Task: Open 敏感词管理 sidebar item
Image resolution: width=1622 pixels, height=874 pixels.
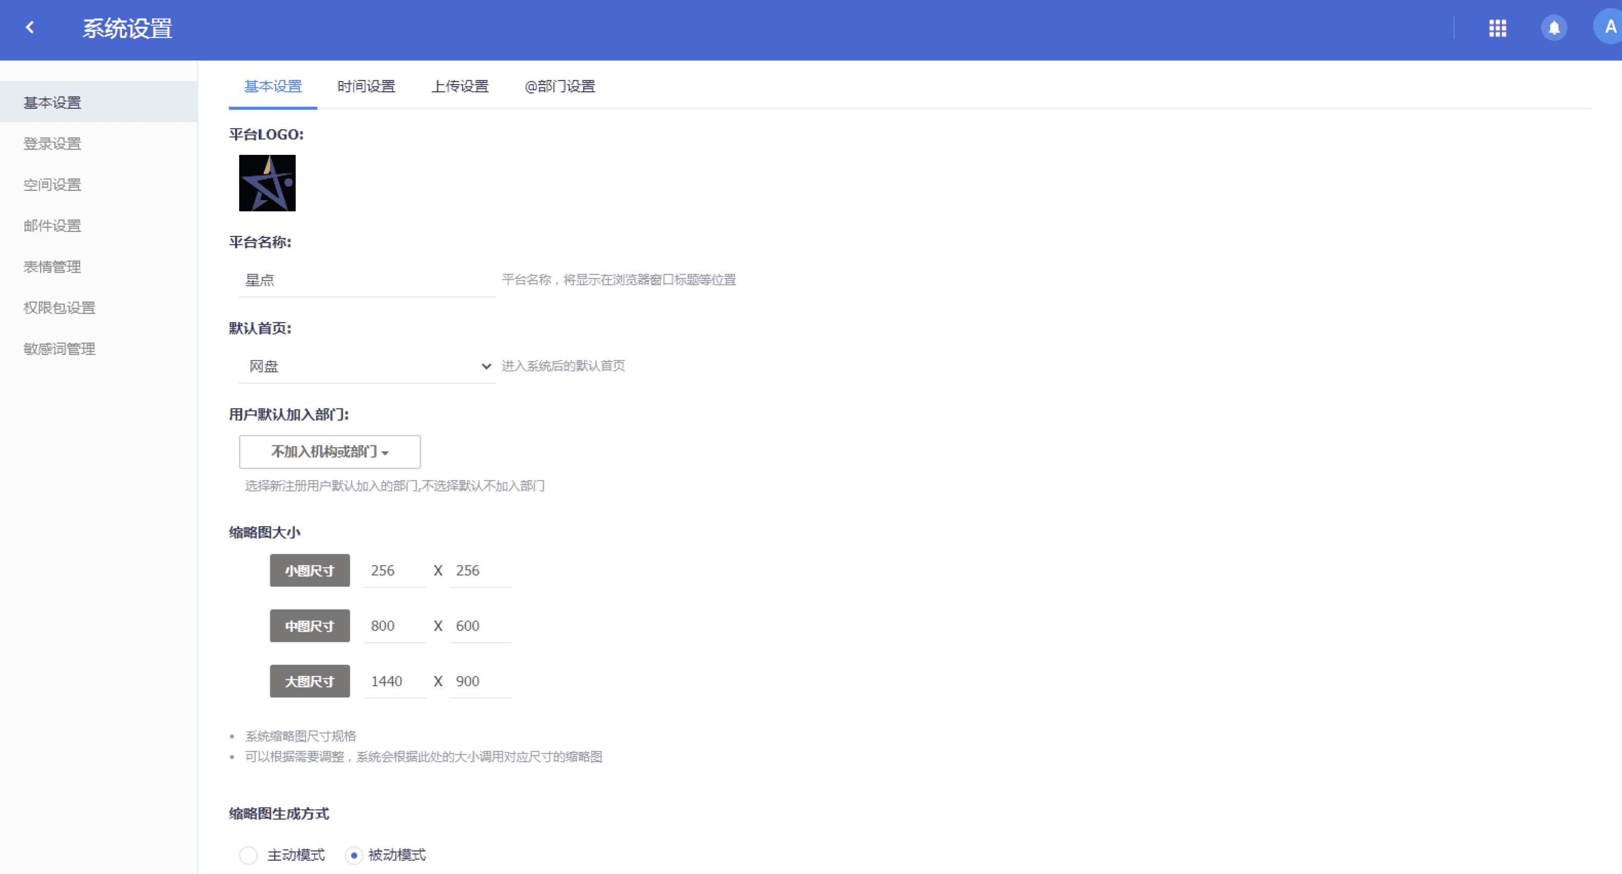Action: coord(59,349)
